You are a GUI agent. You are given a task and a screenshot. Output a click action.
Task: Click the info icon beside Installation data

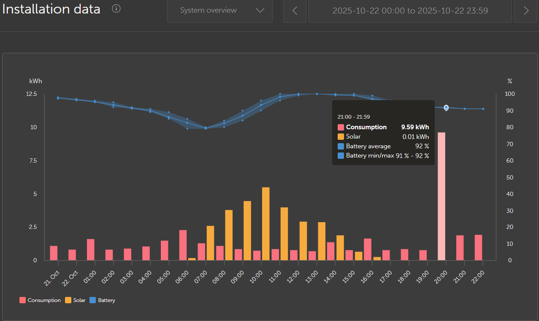[x=116, y=9]
